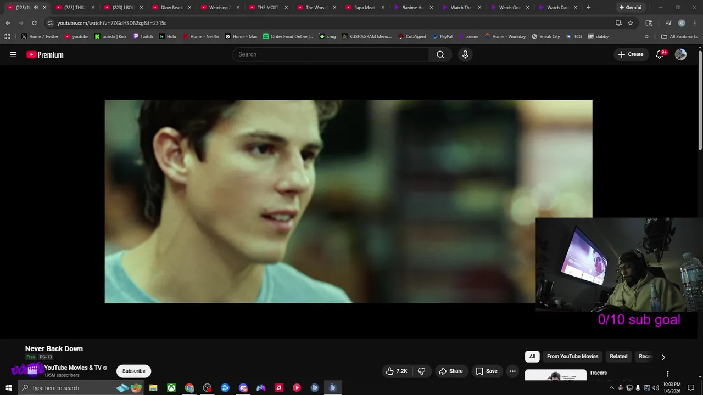The height and width of the screenshot is (395, 703).
Task: Click the Never Back Down video player
Action: (x=348, y=201)
